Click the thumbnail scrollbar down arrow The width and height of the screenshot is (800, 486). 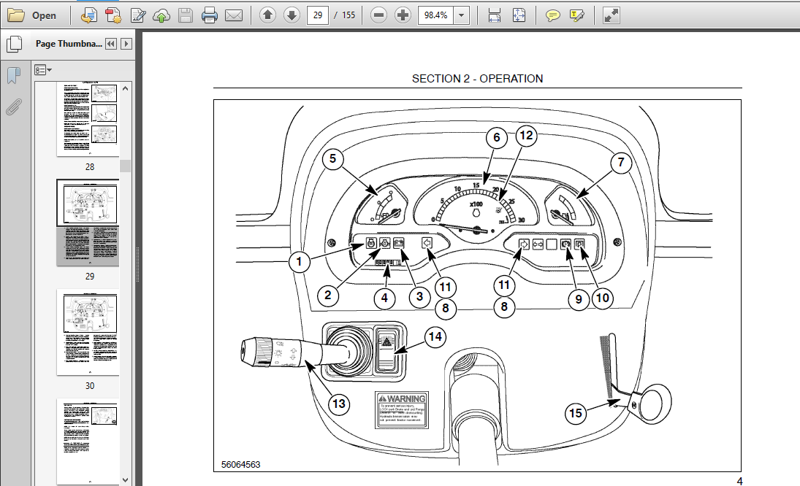pyautogui.click(x=126, y=480)
